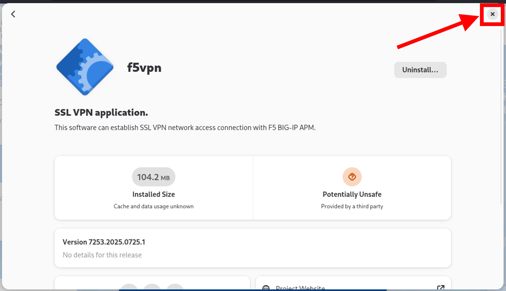Click the Project Website external link icon
Screen dimensions: 506x291
tap(440, 288)
